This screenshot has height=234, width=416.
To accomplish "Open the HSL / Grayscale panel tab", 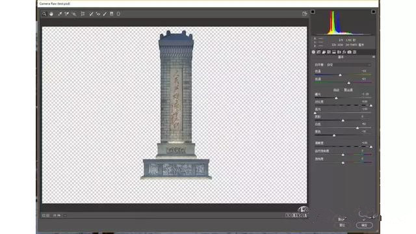I will [x=329, y=52].
